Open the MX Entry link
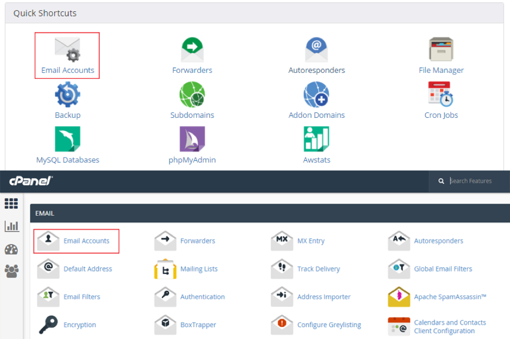 tap(310, 241)
